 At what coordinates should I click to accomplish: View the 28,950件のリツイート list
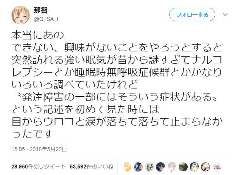(x=38, y=167)
